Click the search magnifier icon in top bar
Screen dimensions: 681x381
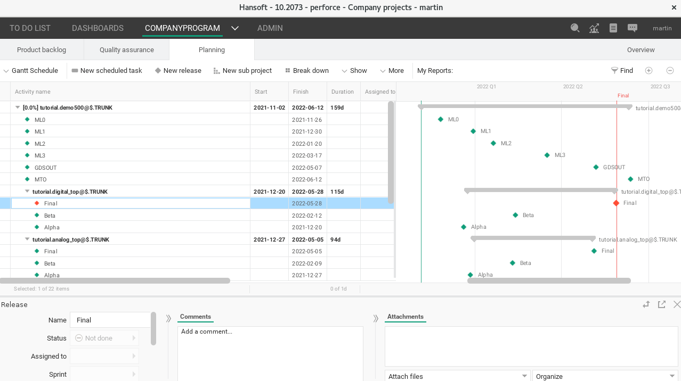tap(575, 28)
